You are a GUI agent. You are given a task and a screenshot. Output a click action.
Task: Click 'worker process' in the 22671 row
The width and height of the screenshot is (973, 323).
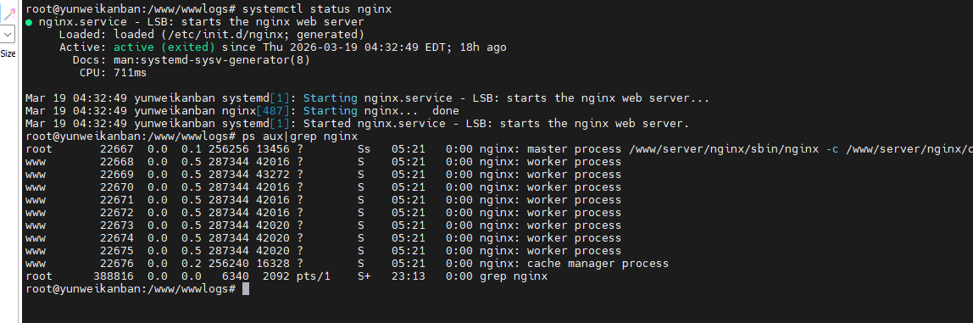(x=574, y=200)
